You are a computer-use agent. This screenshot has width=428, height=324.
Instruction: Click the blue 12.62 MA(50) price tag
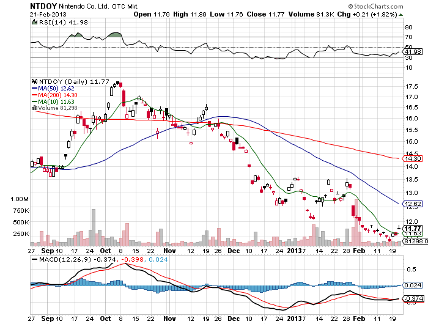[413, 204]
